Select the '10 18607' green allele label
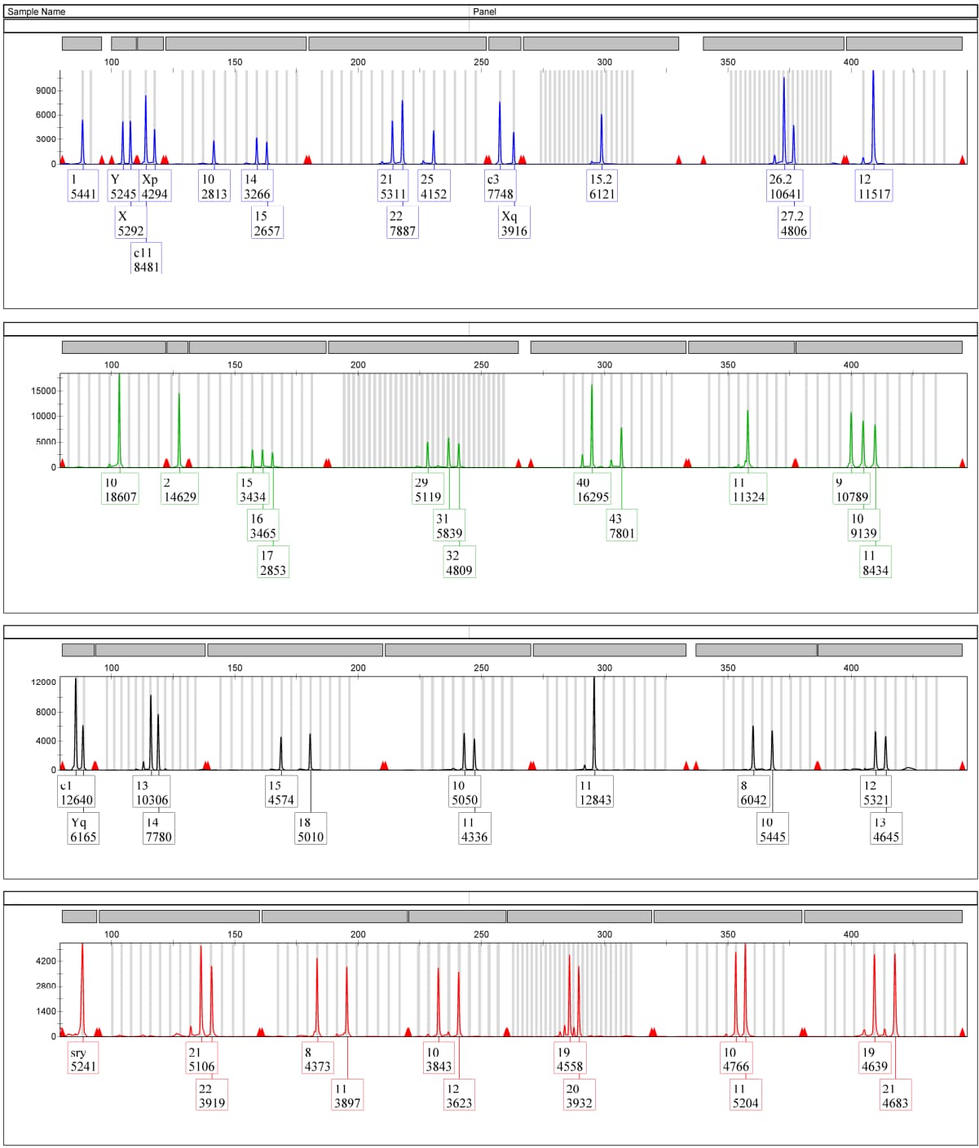This screenshot has width=979, height=1148. tap(120, 489)
